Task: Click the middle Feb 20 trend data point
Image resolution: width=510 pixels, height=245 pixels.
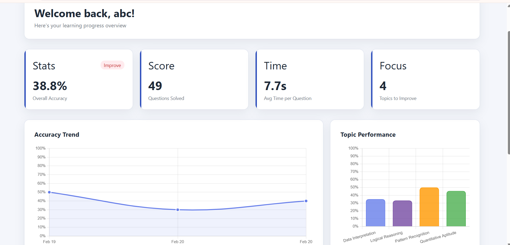Action: click(178, 210)
